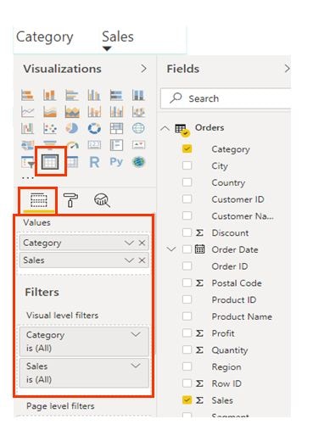Uncheck the Category field checkbox
Viewport: 313px width, 436px height.
click(x=187, y=148)
